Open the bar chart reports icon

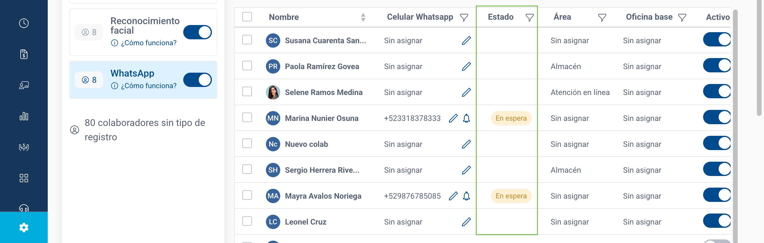pos(24,116)
